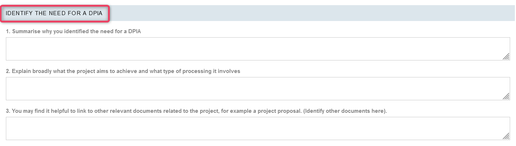The width and height of the screenshot is (516, 146).
Task: Focus the project aims and processing text area
Action: 258,88
